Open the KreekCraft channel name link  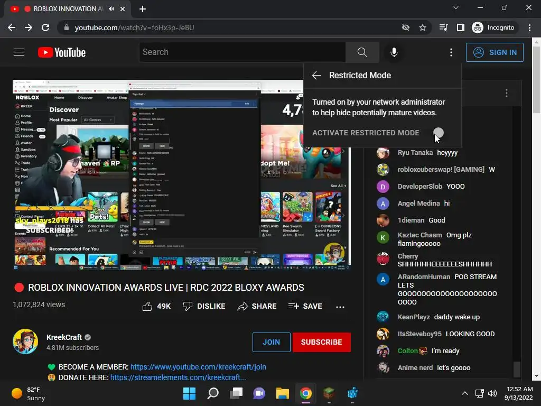point(64,337)
